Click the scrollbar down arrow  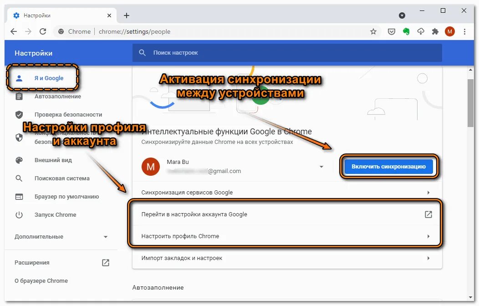coord(470,297)
